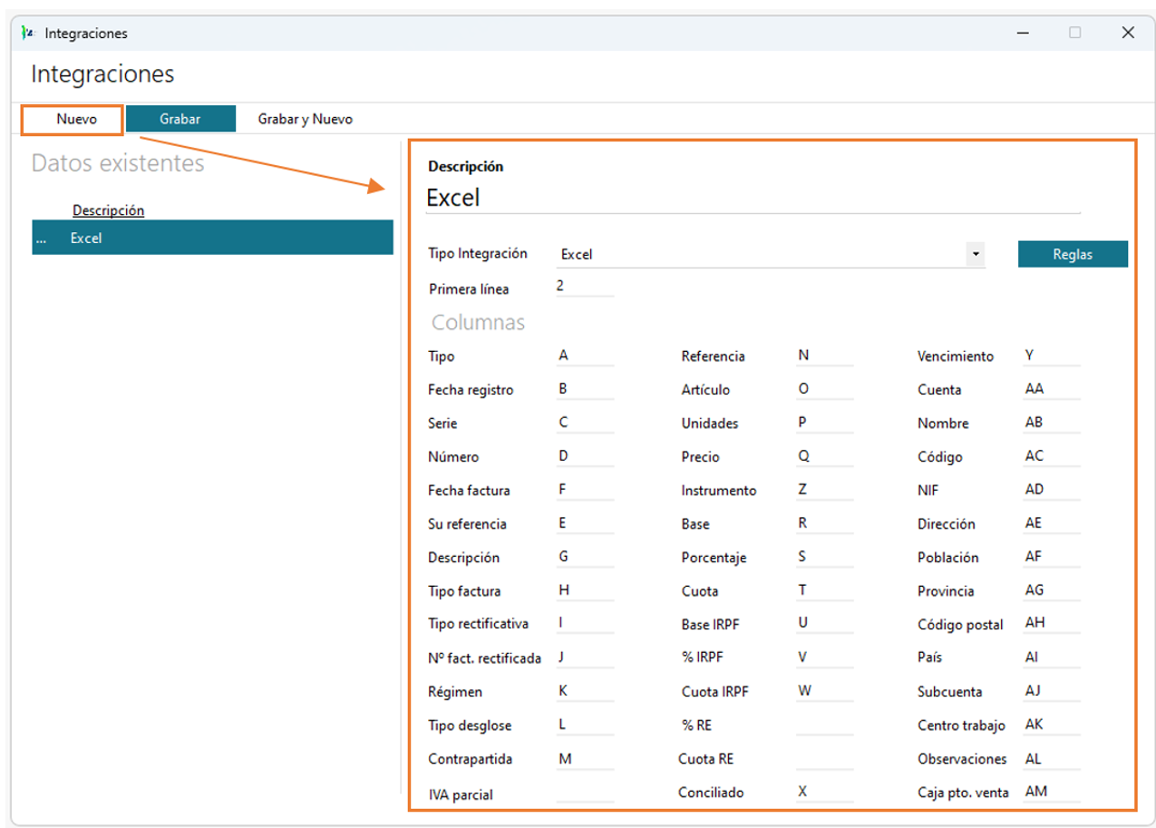Expand the Tipo Integración dropdown arrow
The width and height of the screenshot is (1156, 828).
[x=976, y=254]
